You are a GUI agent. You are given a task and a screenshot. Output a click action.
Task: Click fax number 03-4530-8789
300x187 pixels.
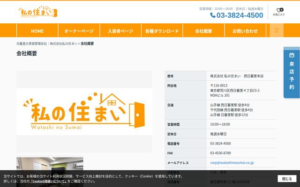pyautogui.click(x=220, y=153)
